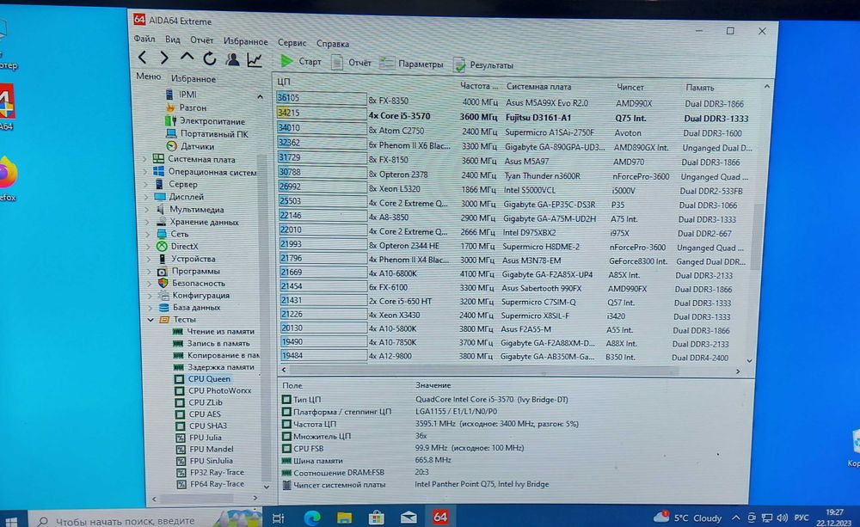Click the База данных icon
This screenshot has width=860, height=527.
pos(164,308)
